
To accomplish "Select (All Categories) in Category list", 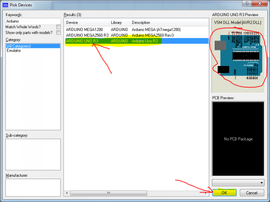I will click(x=33, y=46).
